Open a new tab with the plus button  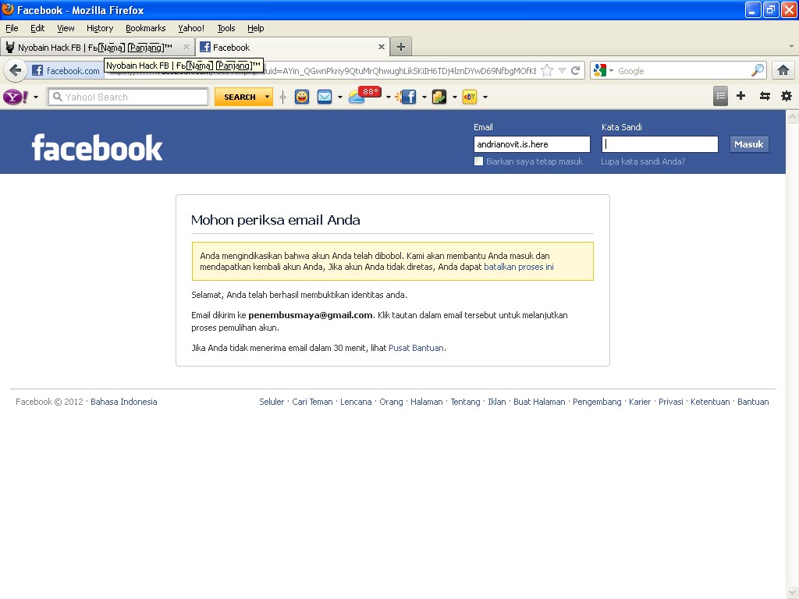pos(401,48)
